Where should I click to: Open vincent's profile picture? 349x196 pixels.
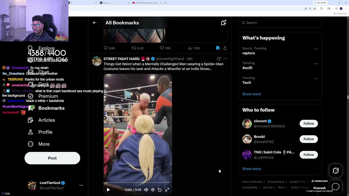click(247, 124)
